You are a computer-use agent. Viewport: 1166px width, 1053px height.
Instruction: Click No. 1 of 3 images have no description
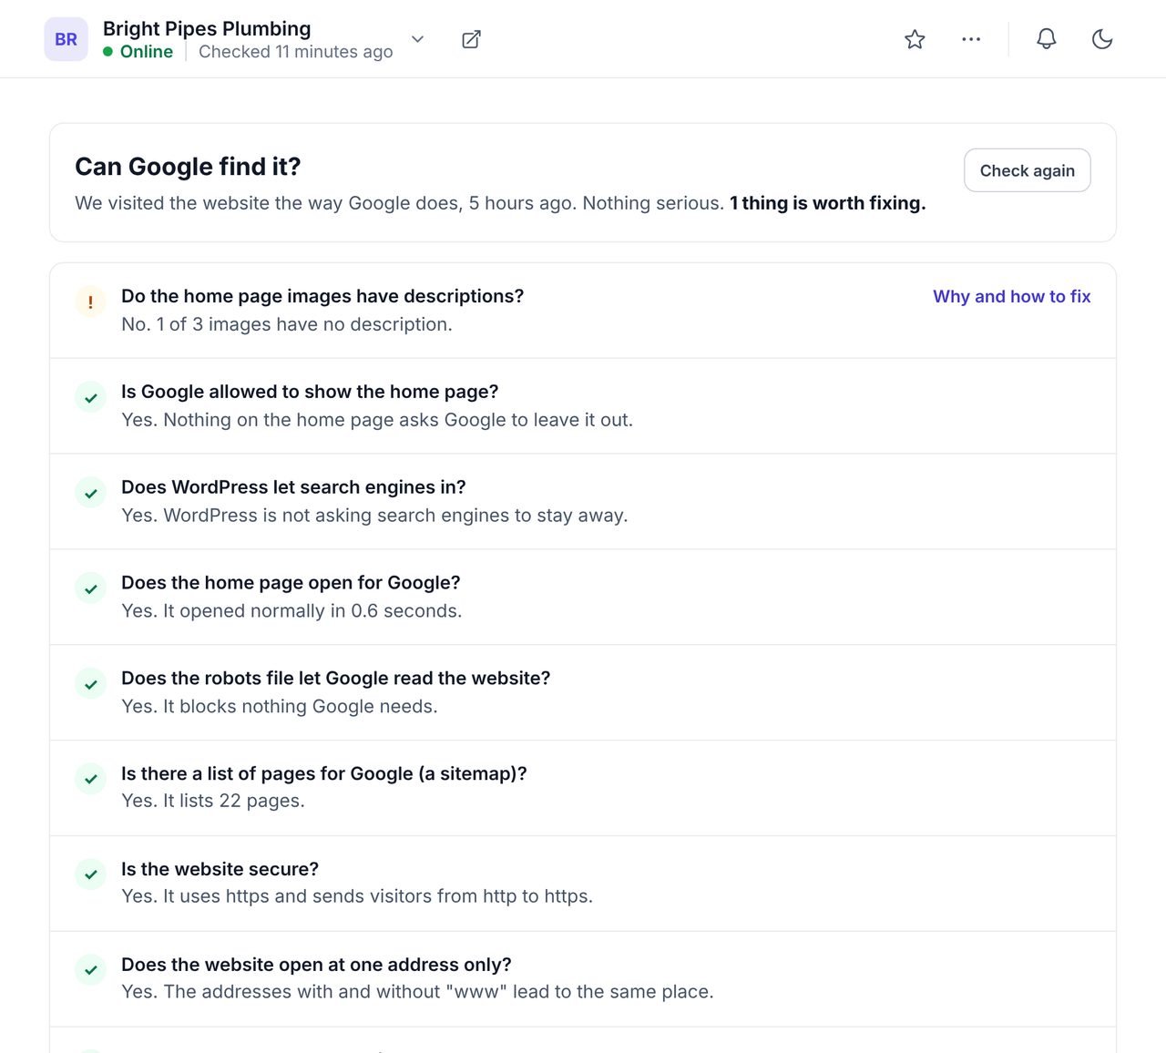click(287, 324)
